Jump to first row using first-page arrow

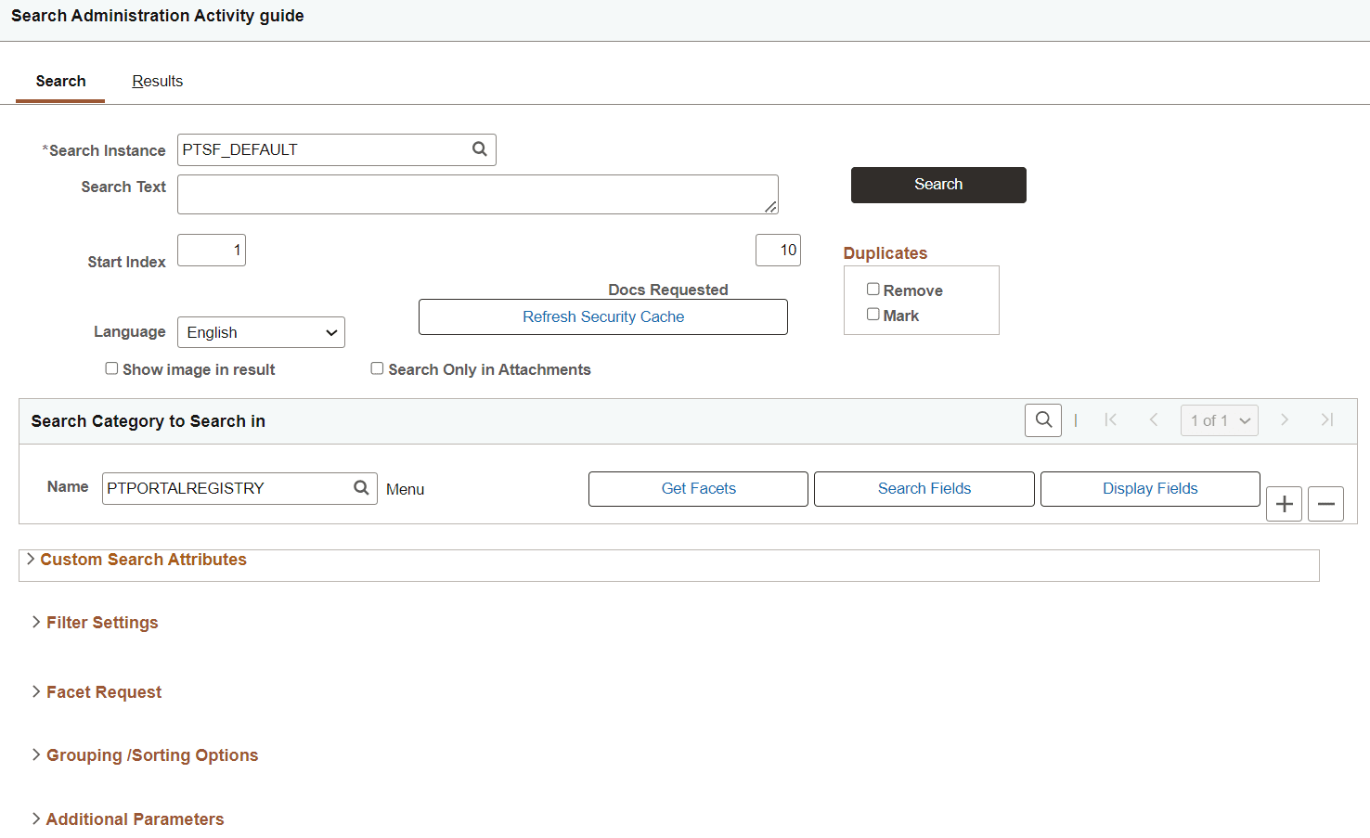tap(1110, 419)
